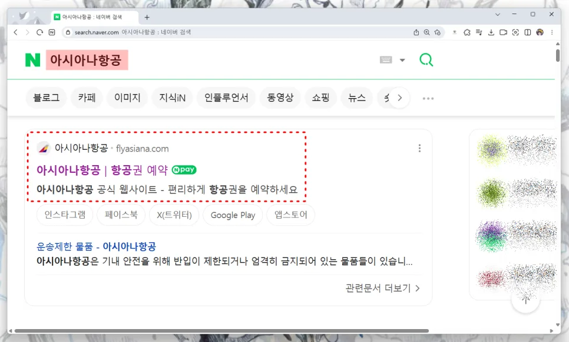Image resolution: width=569 pixels, height=342 pixels.
Task: Open the media playlist control icon
Action: point(479,32)
